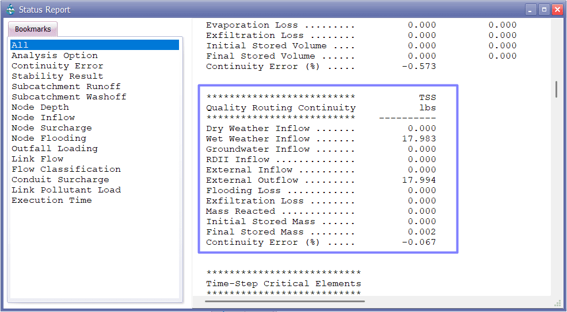
Task: Go to Conduit Surcharge bookmark
Action: pos(60,180)
